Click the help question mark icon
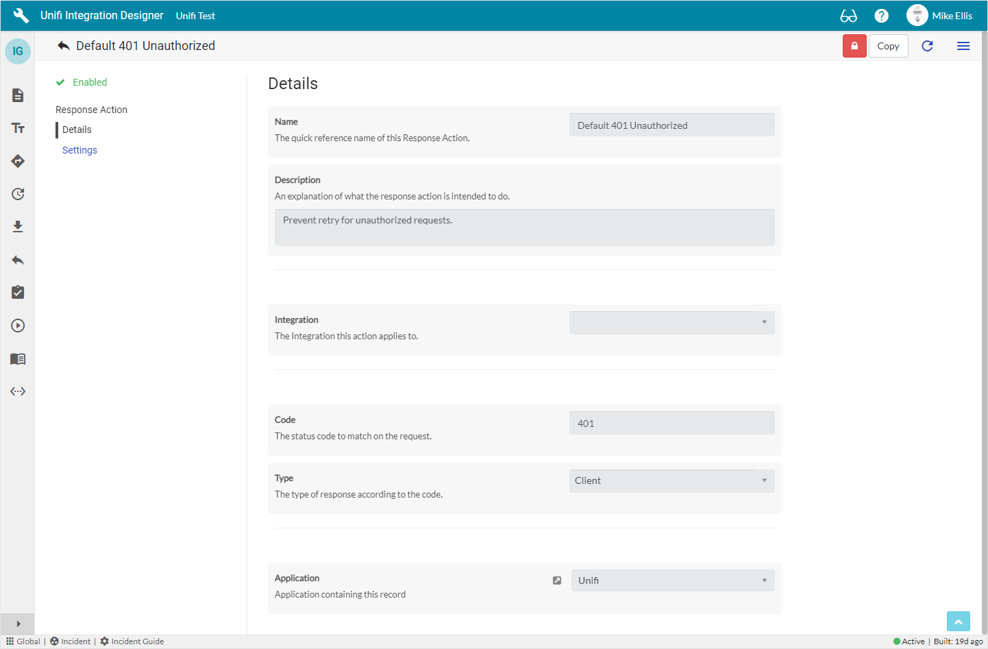The height and width of the screenshot is (649, 988). 881,16
